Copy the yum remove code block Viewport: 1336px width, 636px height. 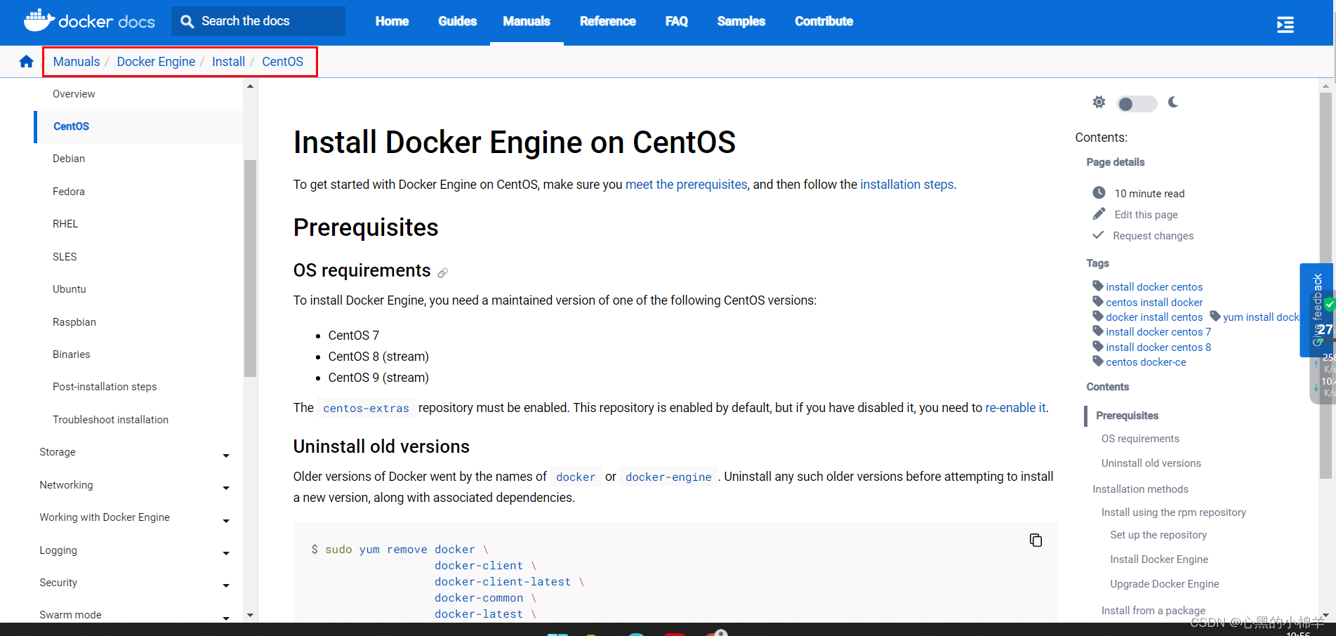1036,540
